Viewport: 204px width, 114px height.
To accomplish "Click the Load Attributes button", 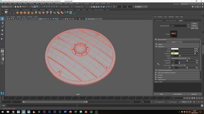I will click(178, 94).
